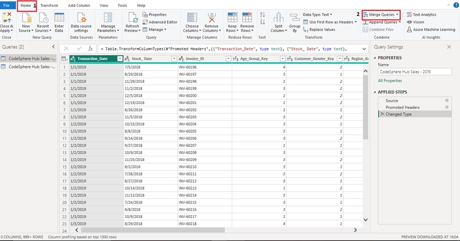Expand the Merge Queries dropdown

397,14
